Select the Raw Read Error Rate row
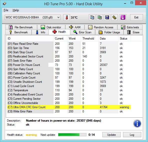This screenshot has height=142, width=148. [x=69, y=44]
